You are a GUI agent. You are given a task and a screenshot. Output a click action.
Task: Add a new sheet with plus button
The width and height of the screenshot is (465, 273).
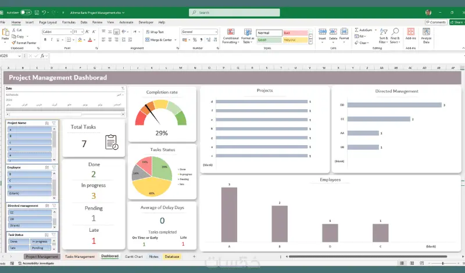tap(194, 256)
